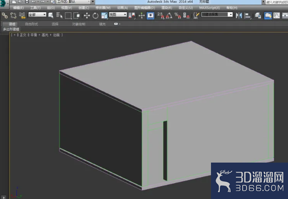Open the 视图(V) menu

[67, 8]
